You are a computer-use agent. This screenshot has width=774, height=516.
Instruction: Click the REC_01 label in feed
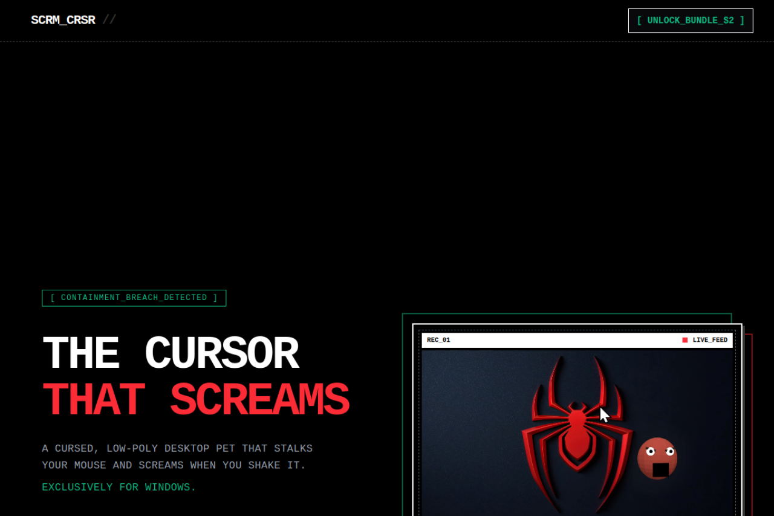(x=438, y=340)
